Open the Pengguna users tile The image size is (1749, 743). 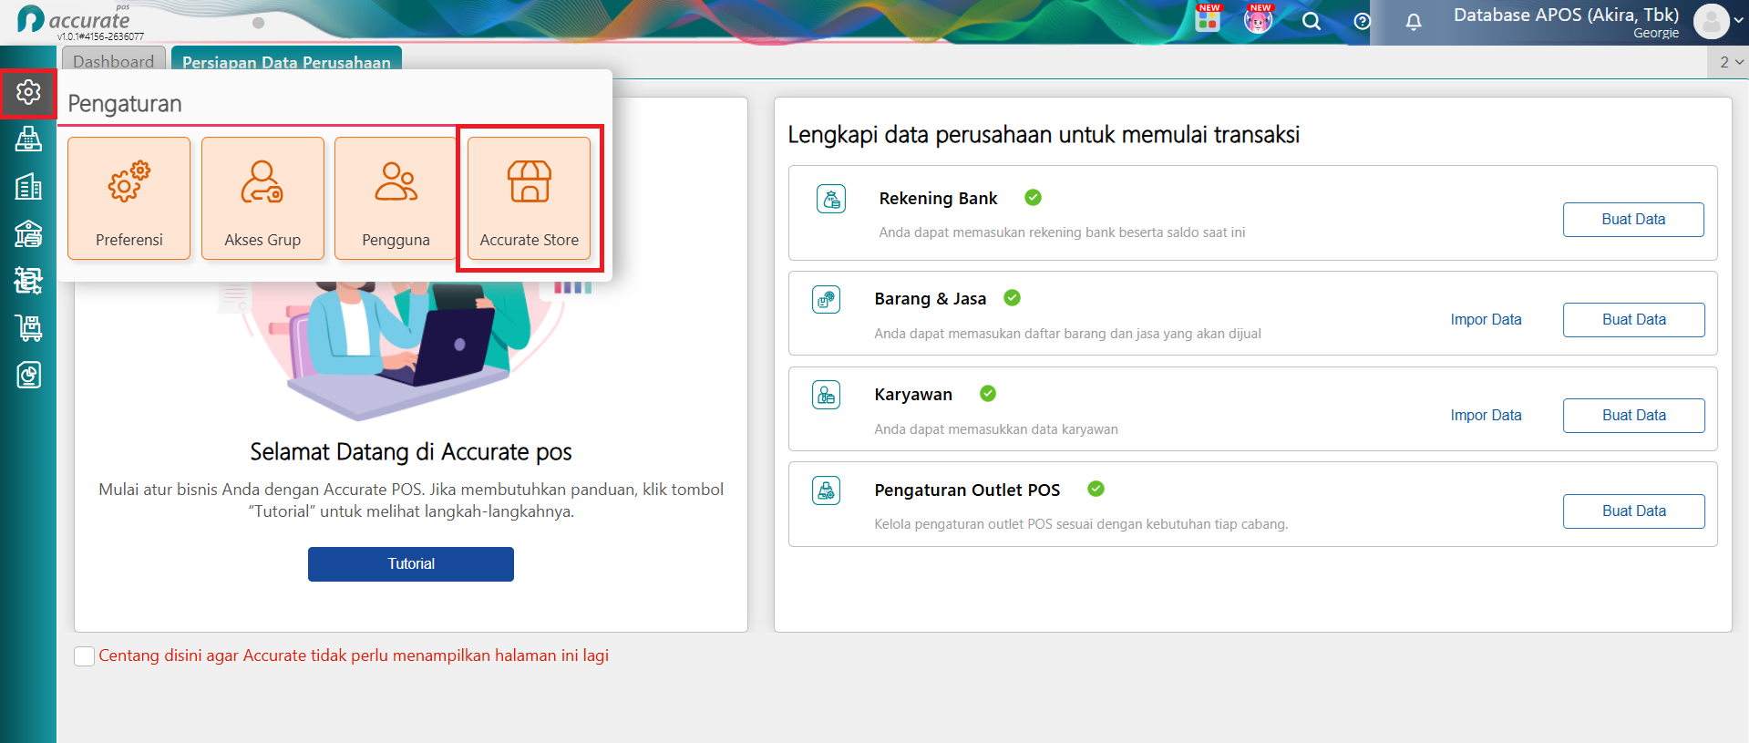click(x=396, y=199)
